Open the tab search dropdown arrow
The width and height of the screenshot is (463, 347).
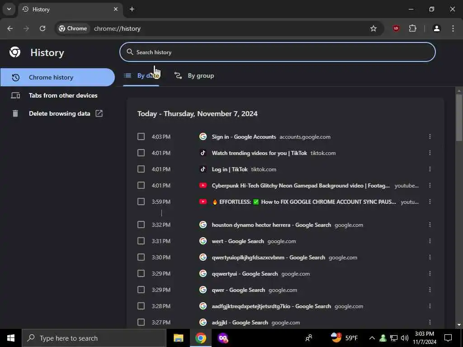9,9
